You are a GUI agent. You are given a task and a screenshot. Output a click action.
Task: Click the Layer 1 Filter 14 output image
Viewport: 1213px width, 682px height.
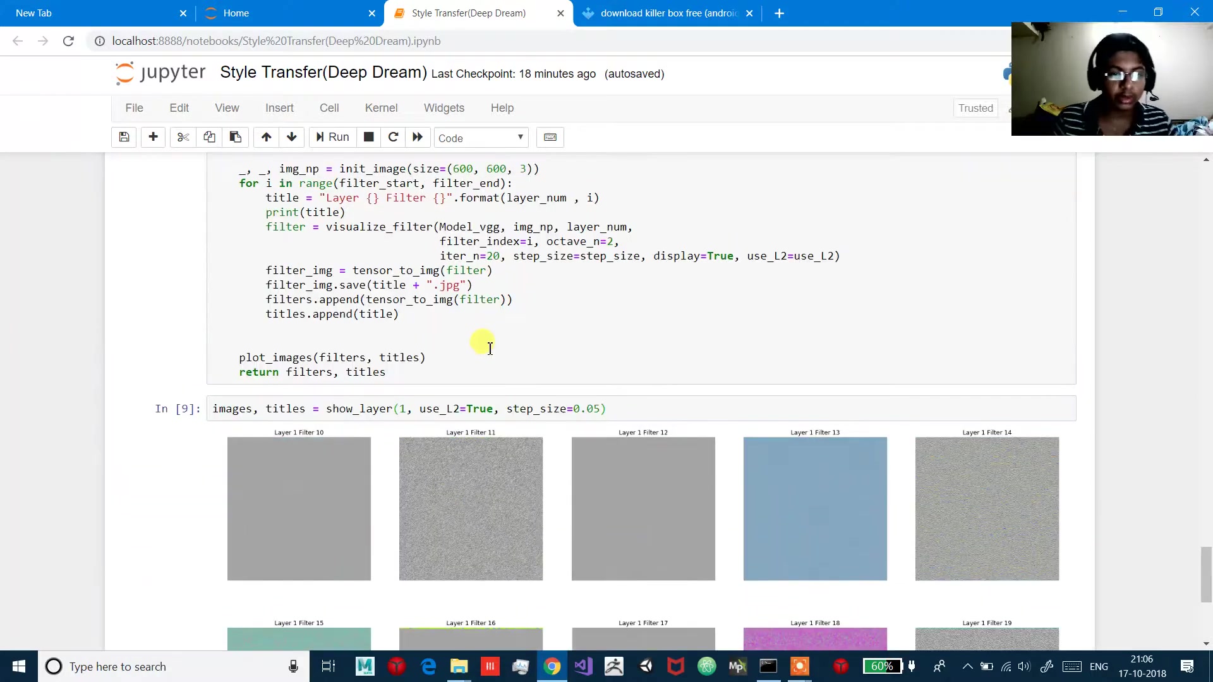click(x=987, y=509)
